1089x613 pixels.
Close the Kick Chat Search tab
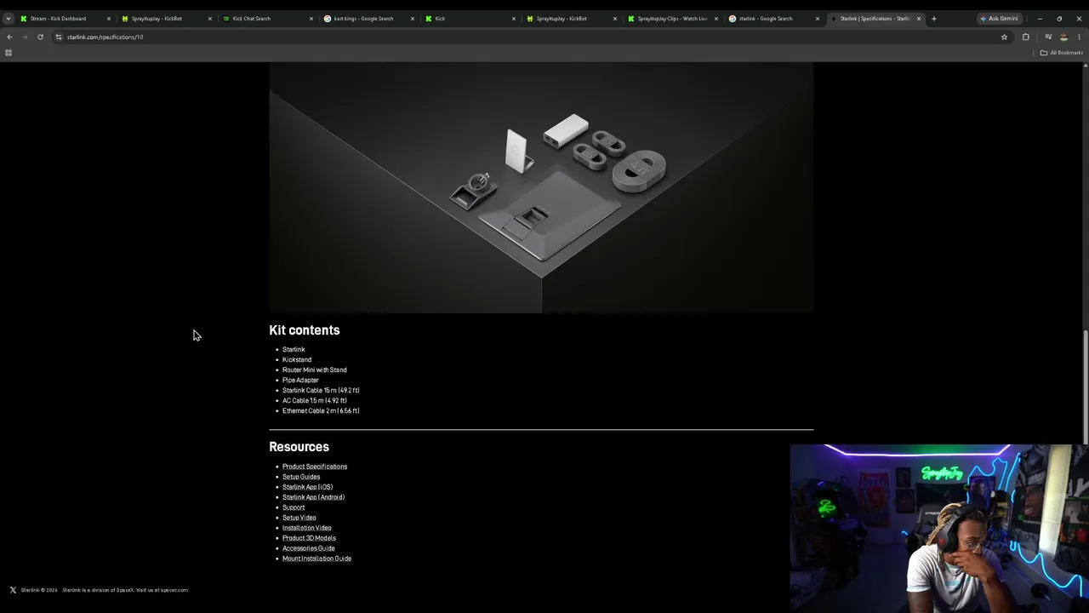[311, 19]
